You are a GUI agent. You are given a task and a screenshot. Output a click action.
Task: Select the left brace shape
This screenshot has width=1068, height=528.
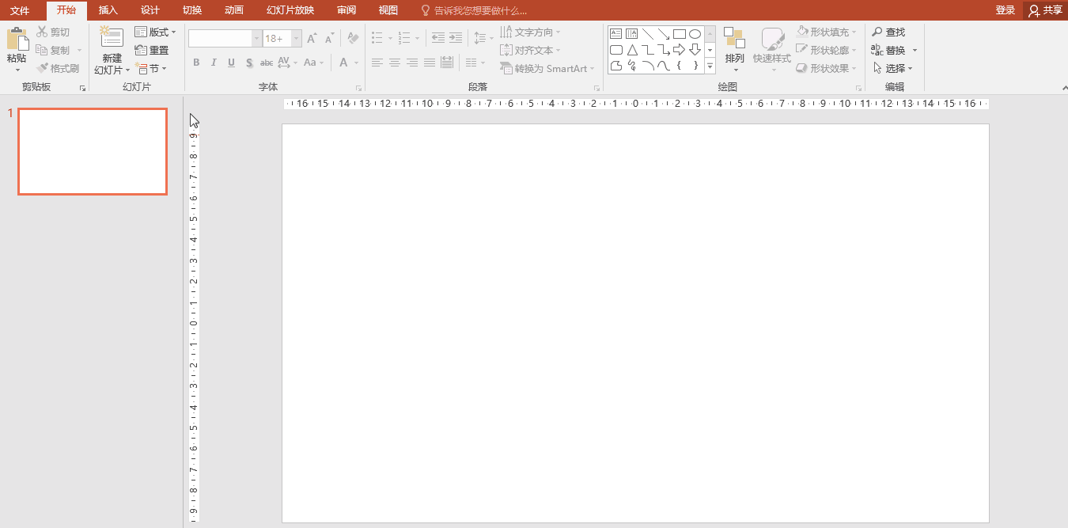(679, 66)
